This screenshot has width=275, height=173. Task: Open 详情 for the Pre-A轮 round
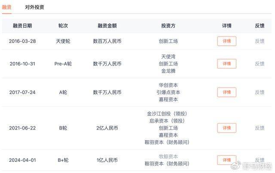pos(226,64)
